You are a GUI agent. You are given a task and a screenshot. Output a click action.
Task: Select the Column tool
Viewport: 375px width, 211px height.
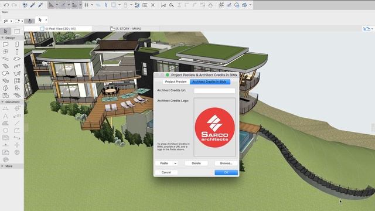pyautogui.click(x=17, y=52)
